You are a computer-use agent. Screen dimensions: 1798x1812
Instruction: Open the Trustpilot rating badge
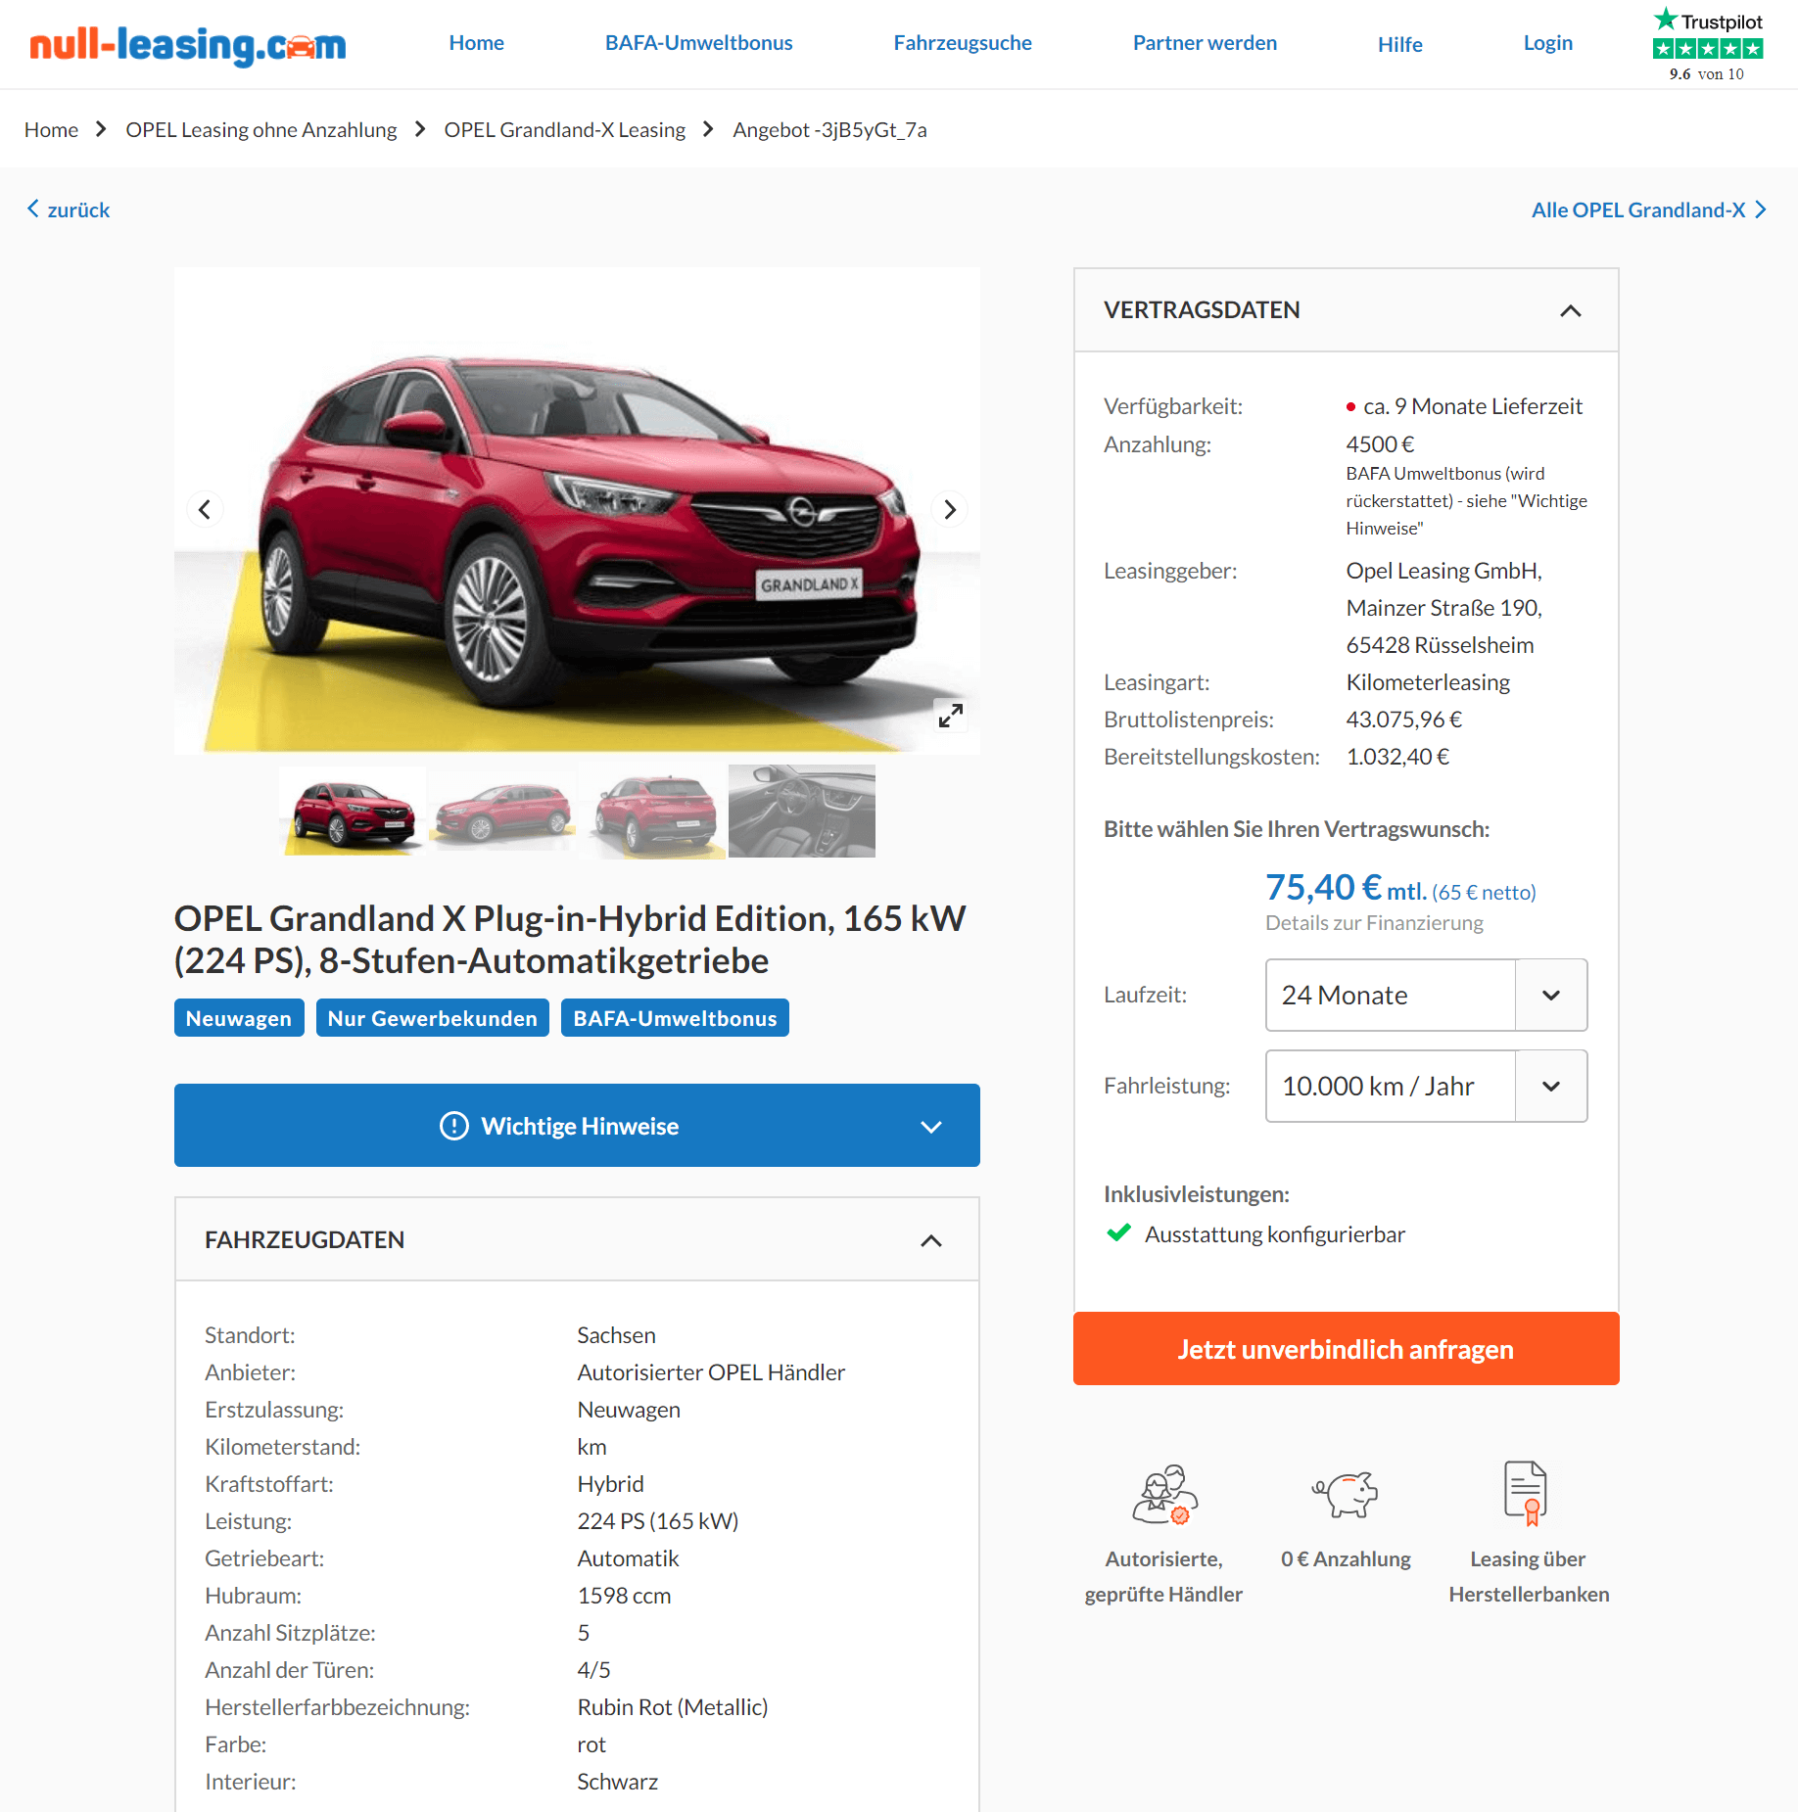[1707, 45]
